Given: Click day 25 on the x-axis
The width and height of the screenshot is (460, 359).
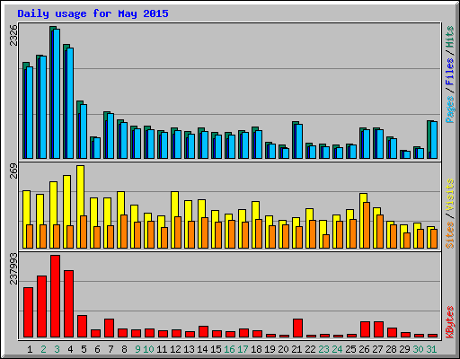Looking at the screenshot, I should (350, 349).
